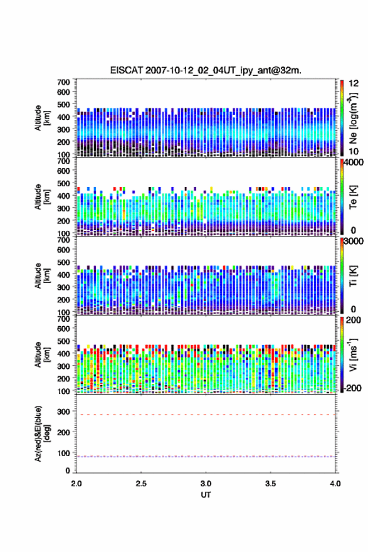This screenshot has height=552, width=368.
Task: Click the Vi [ms-1] color bar label
Action: [353, 354]
